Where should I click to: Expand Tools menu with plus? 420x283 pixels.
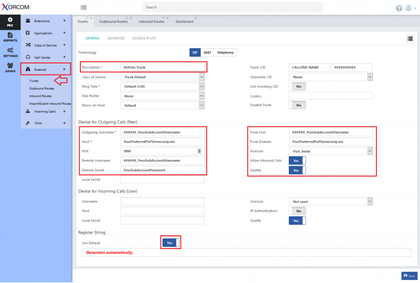pyautogui.click(x=64, y=123)
